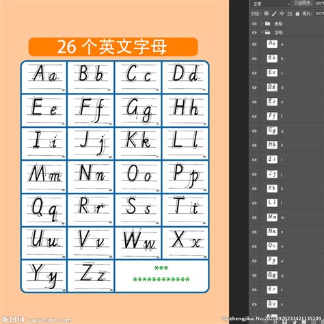Toggle visibility eye of layer j
Screen dimensions: 324x324
coord(254,174)
